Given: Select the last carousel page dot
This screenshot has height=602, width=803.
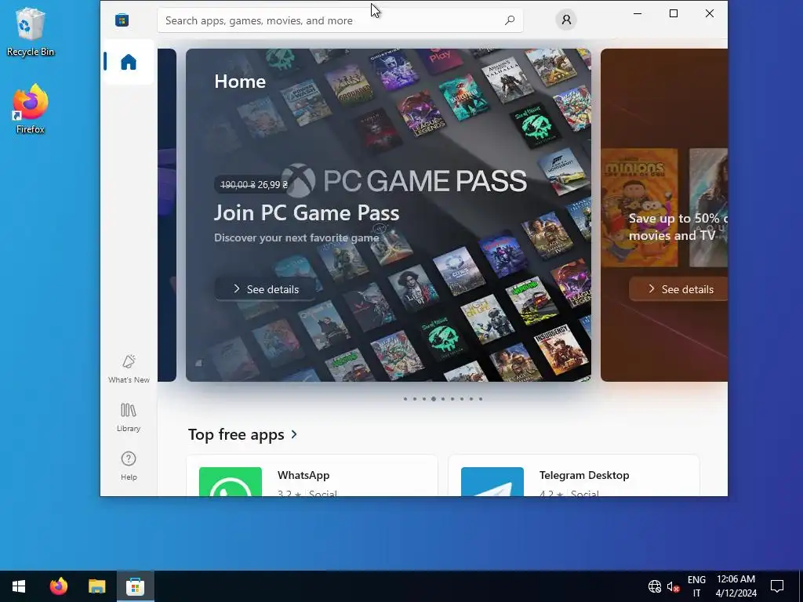Looking at the screenshot, I should point(481,399).
